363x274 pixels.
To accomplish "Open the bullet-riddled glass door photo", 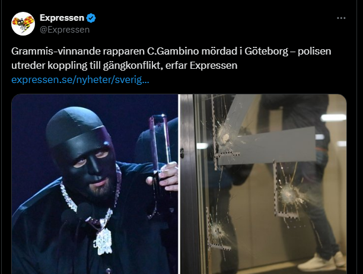I will click(x=263, y=184).
